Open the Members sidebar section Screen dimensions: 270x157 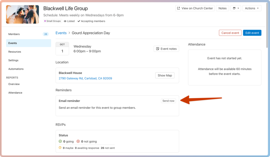click(x=14, y=34)
